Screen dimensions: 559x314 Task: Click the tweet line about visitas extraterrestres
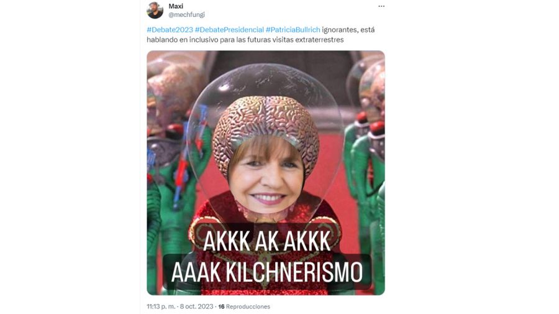point(245,40)
